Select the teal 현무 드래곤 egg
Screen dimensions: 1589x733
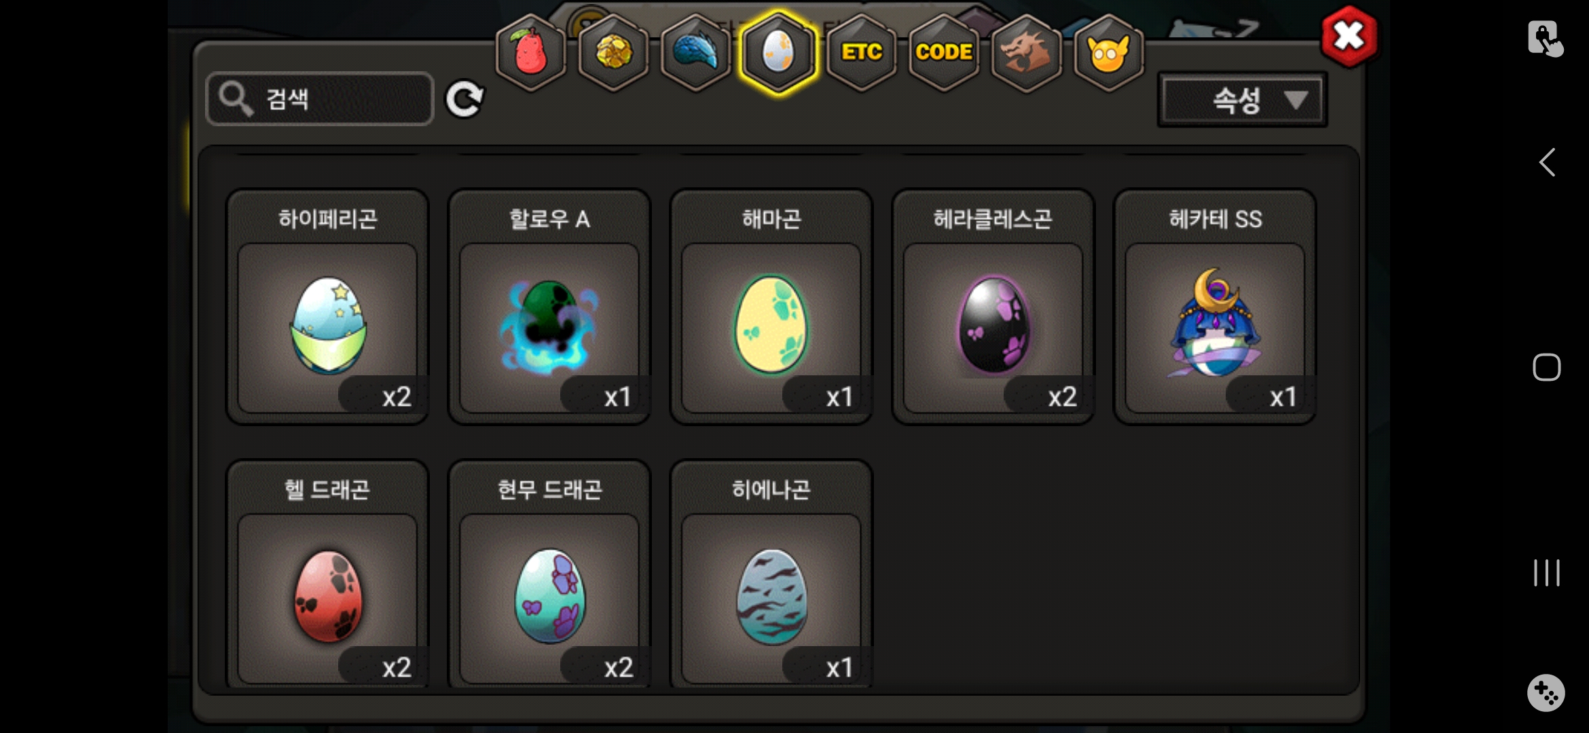549,574
